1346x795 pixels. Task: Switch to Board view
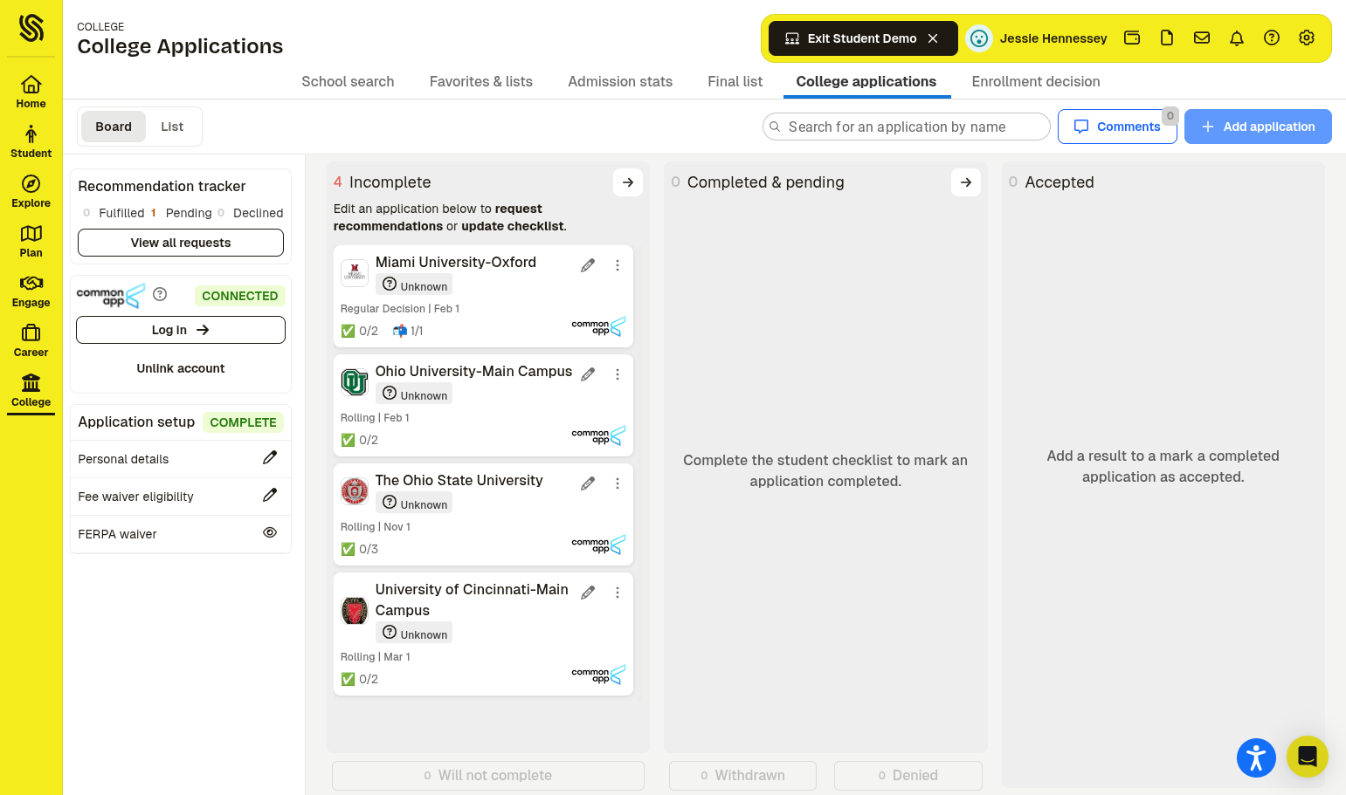point(114,127)
